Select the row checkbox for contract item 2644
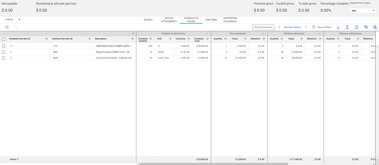This screenshot has width=379, height=165. (x=4, y=58)
